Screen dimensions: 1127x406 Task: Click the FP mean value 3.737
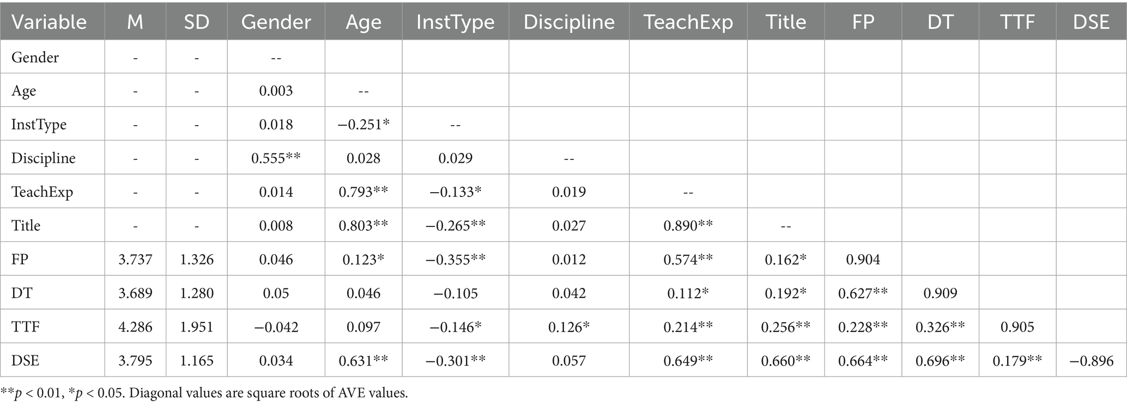(x=135, y=259)
